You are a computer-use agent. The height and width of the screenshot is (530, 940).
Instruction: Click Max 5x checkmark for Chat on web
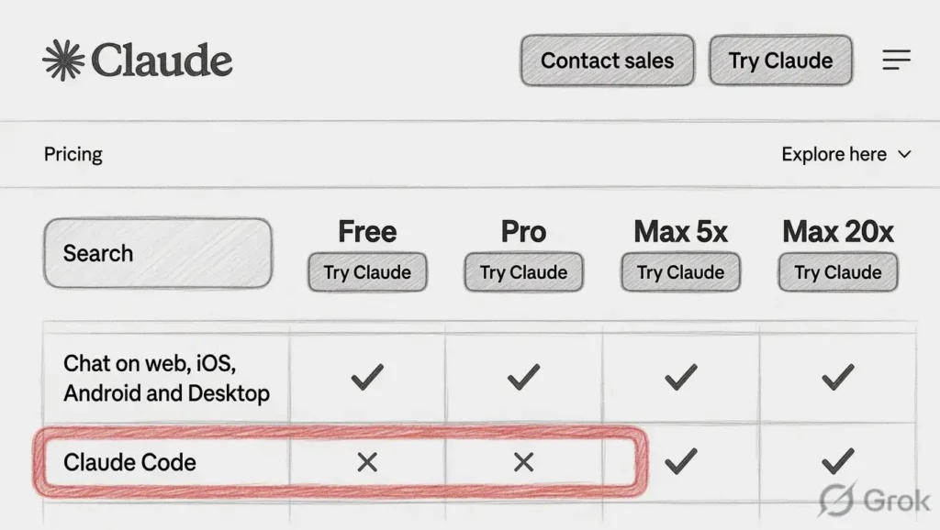point(680,377)
